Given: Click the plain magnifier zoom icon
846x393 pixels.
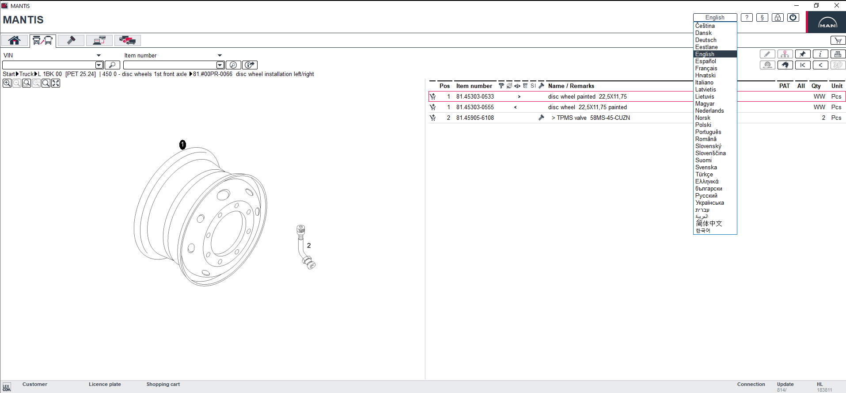Looking at the screenshot, I should (46, 83).
